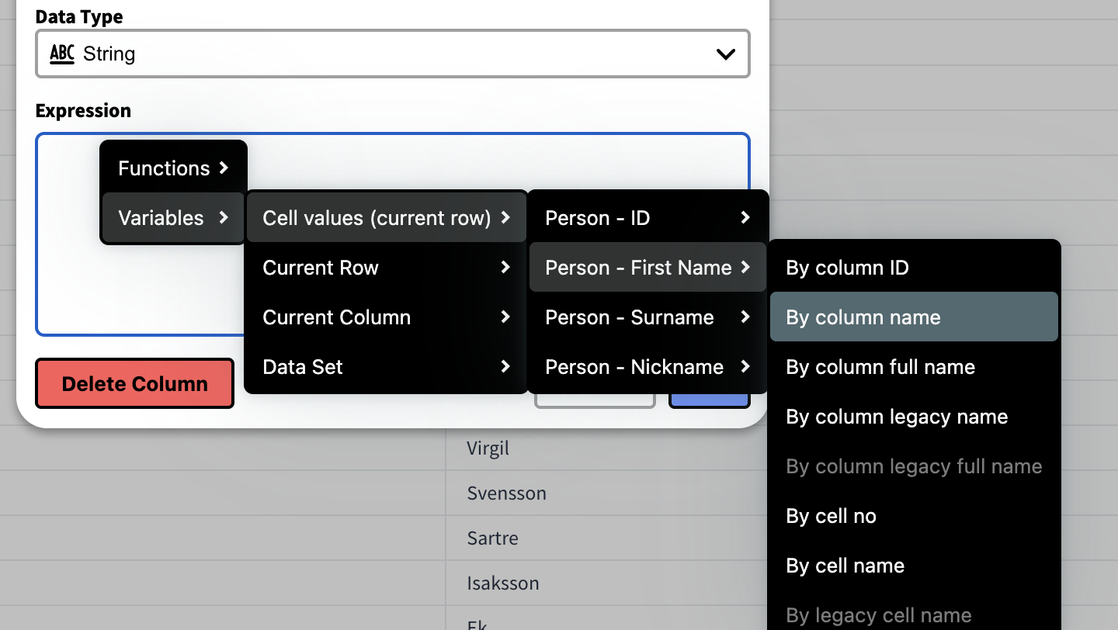Choose By column legacy name option
Viewport: 1118px width, 630px height.
(x=914, y=417)
